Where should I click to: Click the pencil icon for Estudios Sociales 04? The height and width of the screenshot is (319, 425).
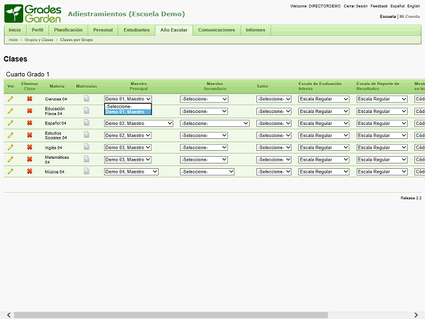tap(11, 135)
